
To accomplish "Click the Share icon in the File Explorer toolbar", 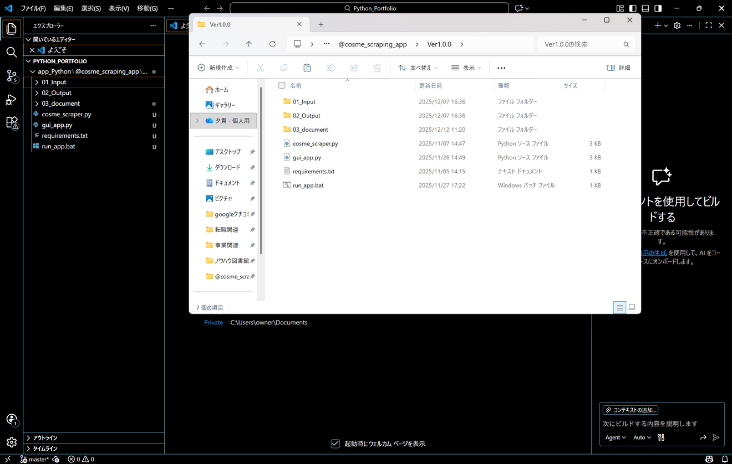I will tap(354, 68).
